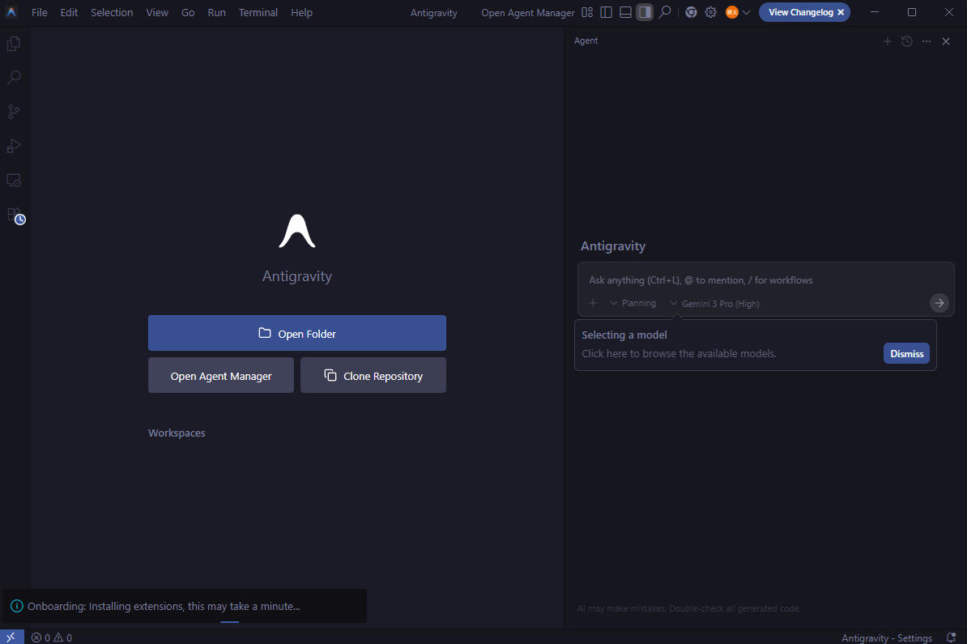
Task: Start a new conversation with plus icon in Agent header
Action: tap(887, 41)
